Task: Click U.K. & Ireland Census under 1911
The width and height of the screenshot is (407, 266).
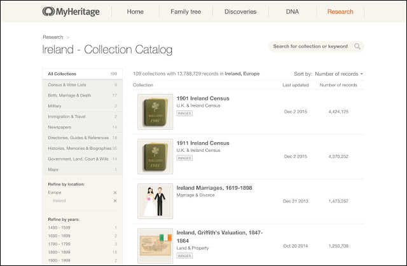Action: pyautogui.click(x=198, y=150)
